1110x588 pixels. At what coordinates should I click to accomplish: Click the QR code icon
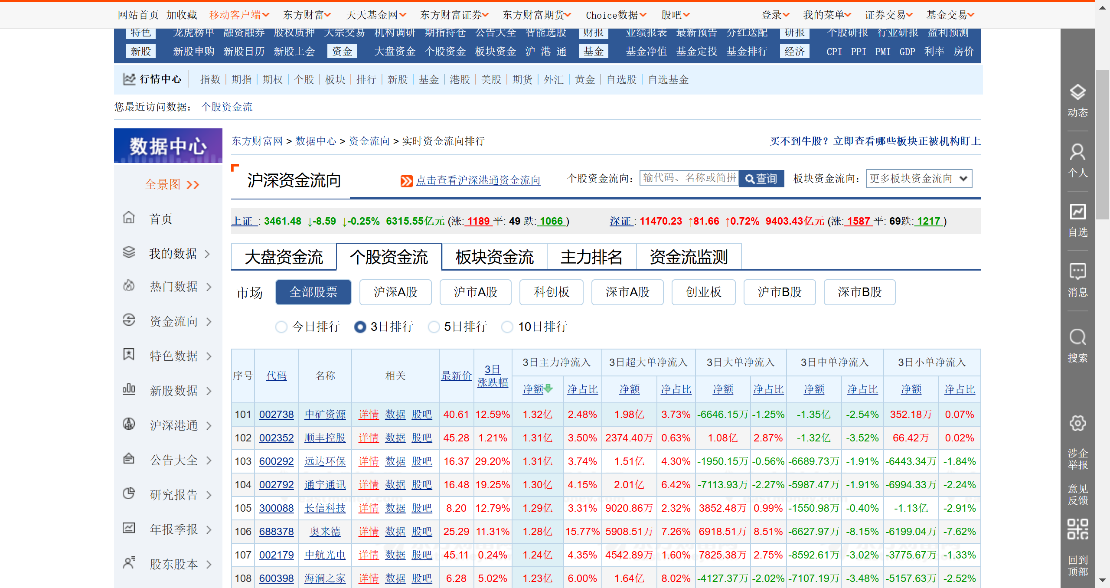click(1077, 529)
